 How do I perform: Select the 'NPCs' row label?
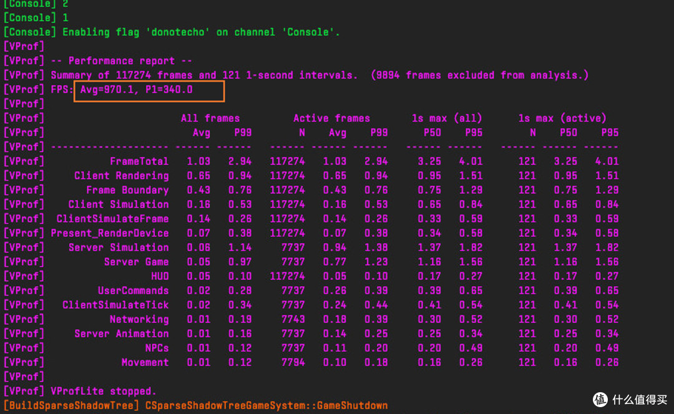[x=157, y=349]
